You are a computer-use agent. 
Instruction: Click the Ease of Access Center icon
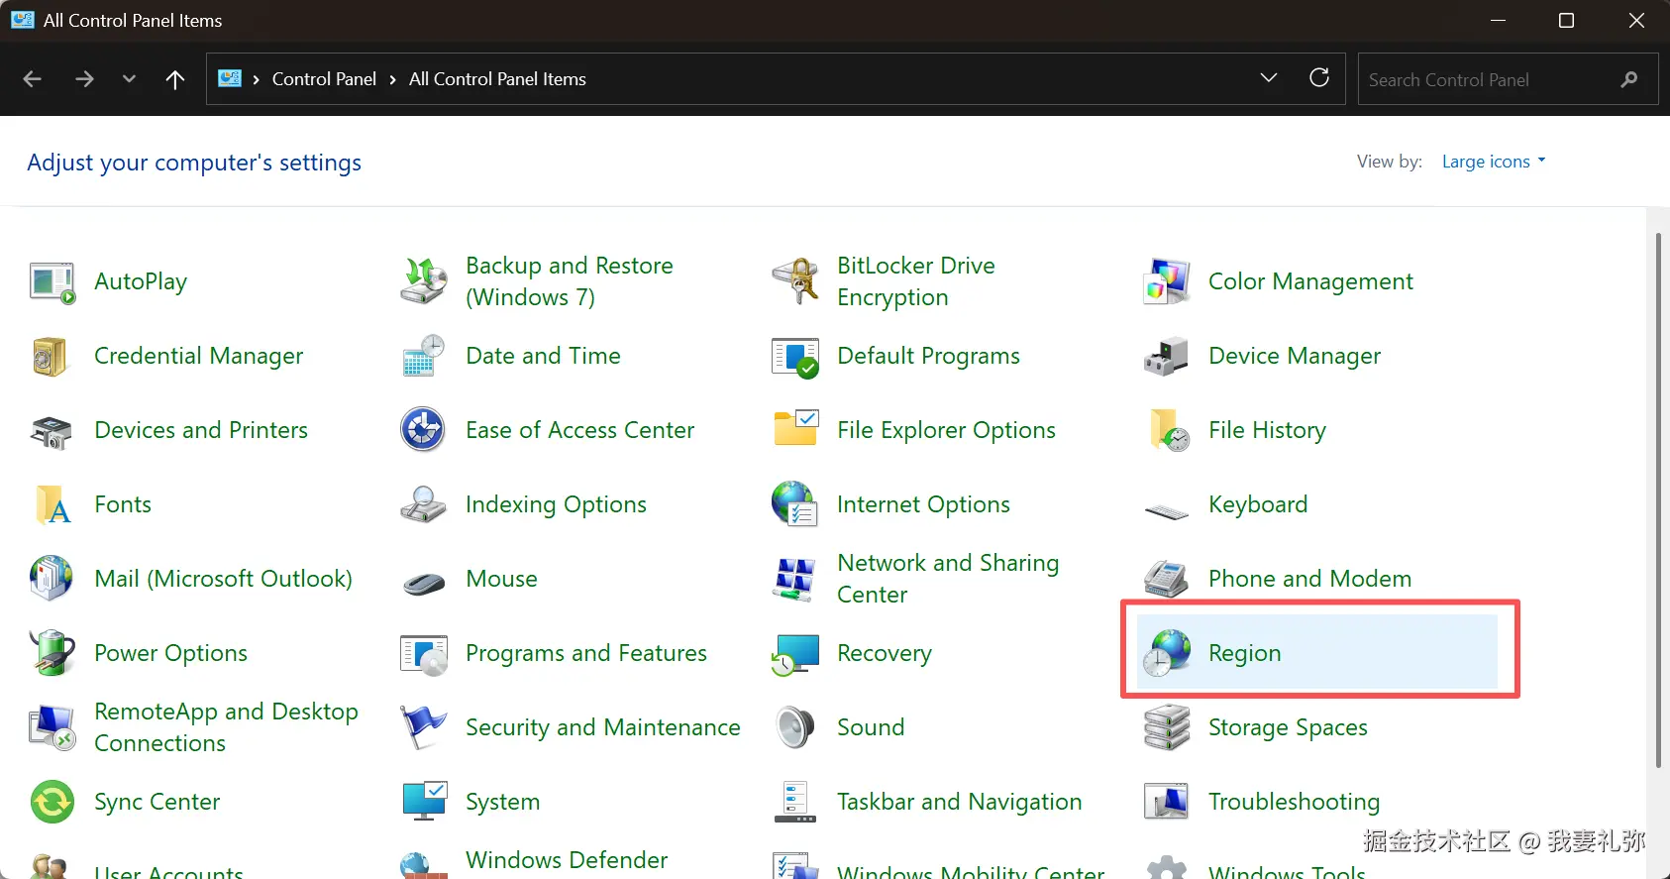tap(423, 430)
